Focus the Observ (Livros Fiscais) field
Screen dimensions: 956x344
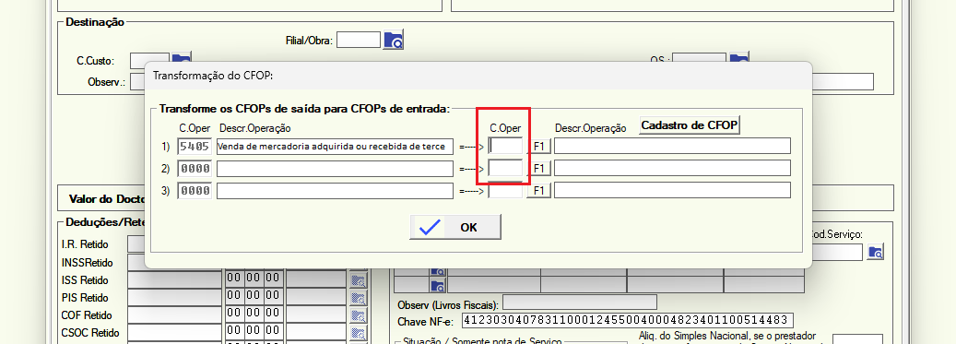tap(579, 302)
